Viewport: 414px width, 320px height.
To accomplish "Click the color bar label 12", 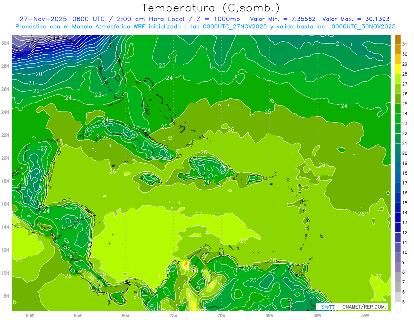I will point(405,233).
